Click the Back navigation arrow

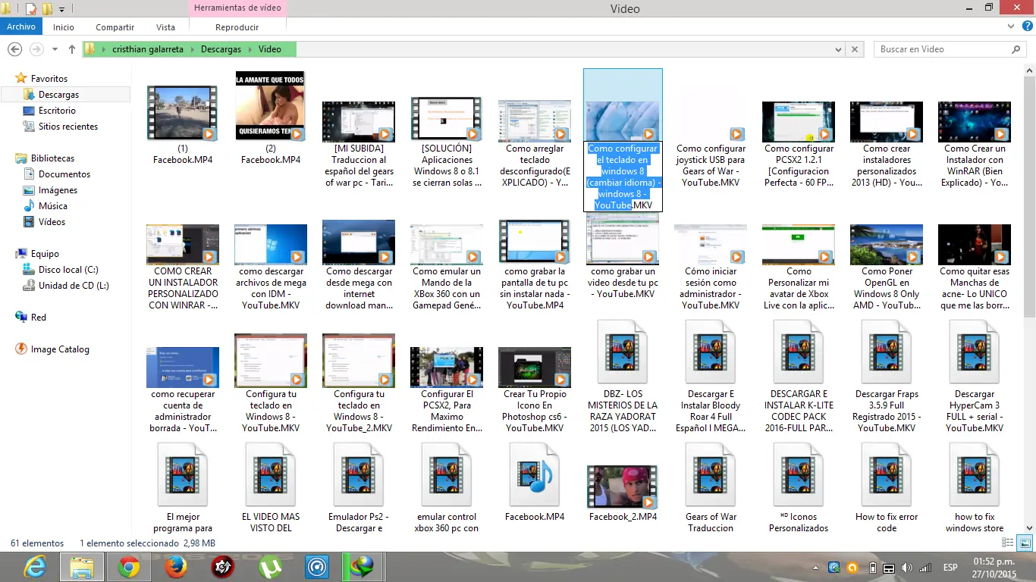click(14, 48)
